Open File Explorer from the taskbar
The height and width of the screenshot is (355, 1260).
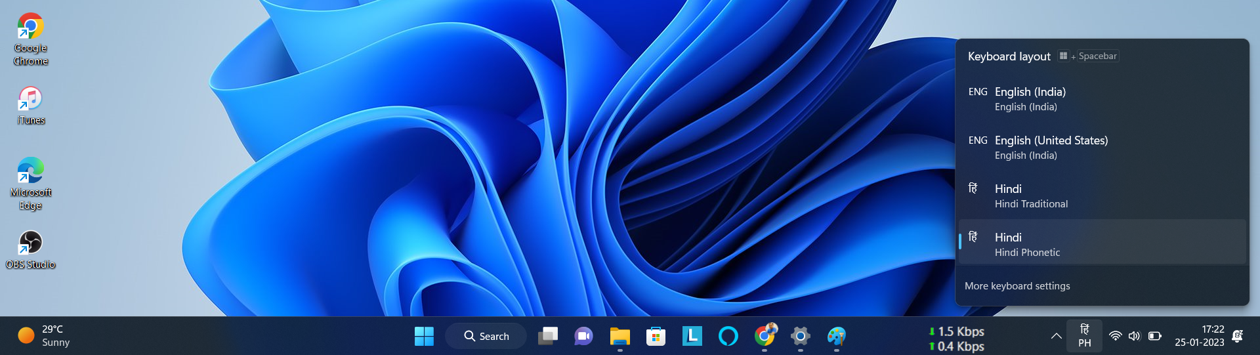pyautogui.click(x=619, y=336)
